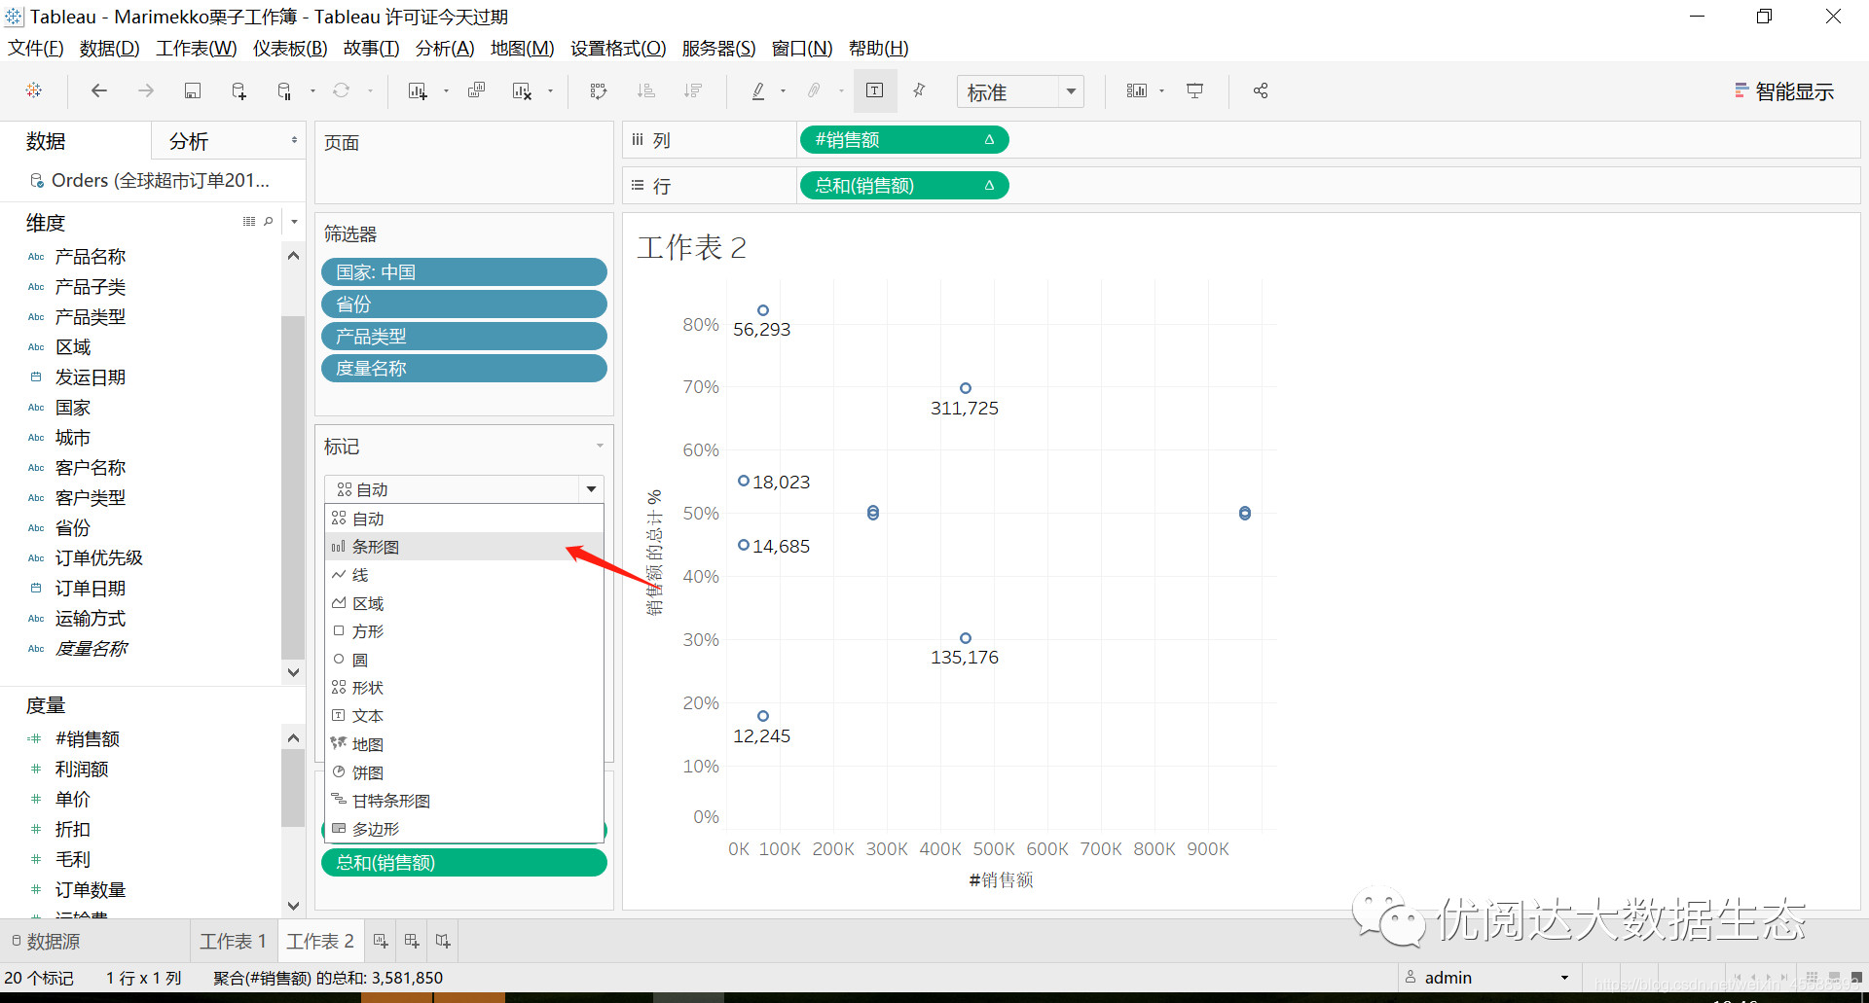Viewport: 1869px width, 1003px height.
Task: Swap rows and columns icon
Action: 599,90
